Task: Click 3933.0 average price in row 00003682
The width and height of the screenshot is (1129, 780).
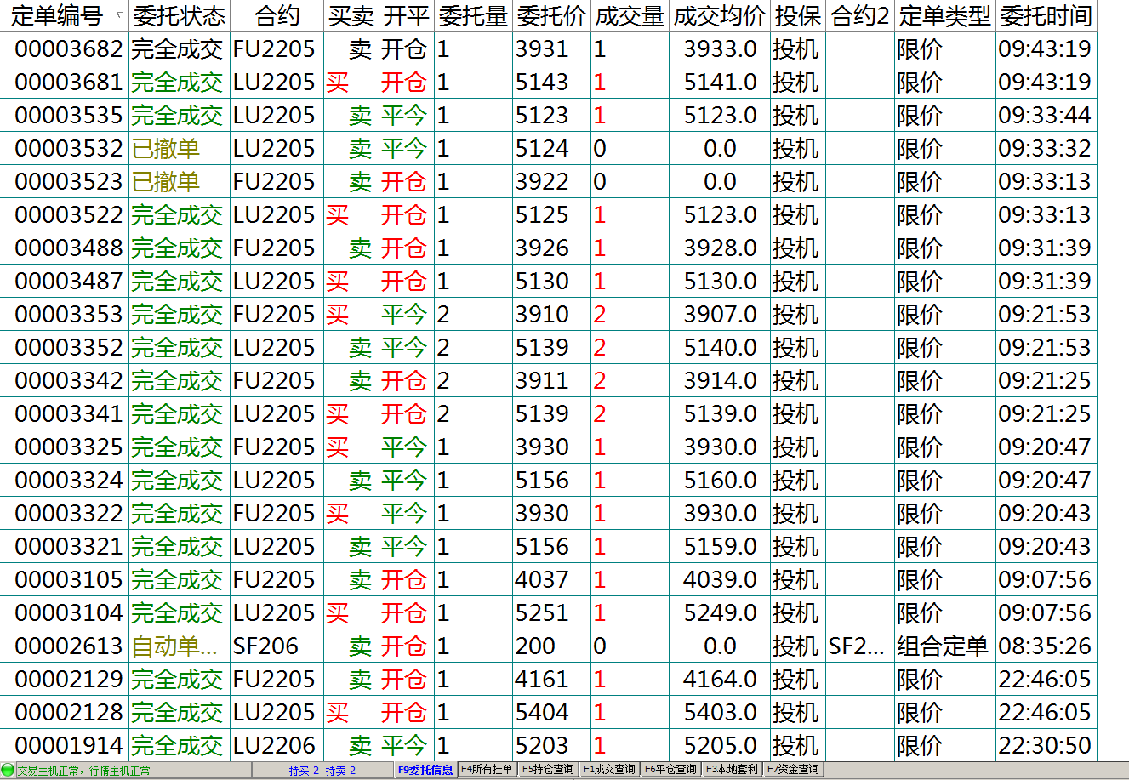Action: 720,49
